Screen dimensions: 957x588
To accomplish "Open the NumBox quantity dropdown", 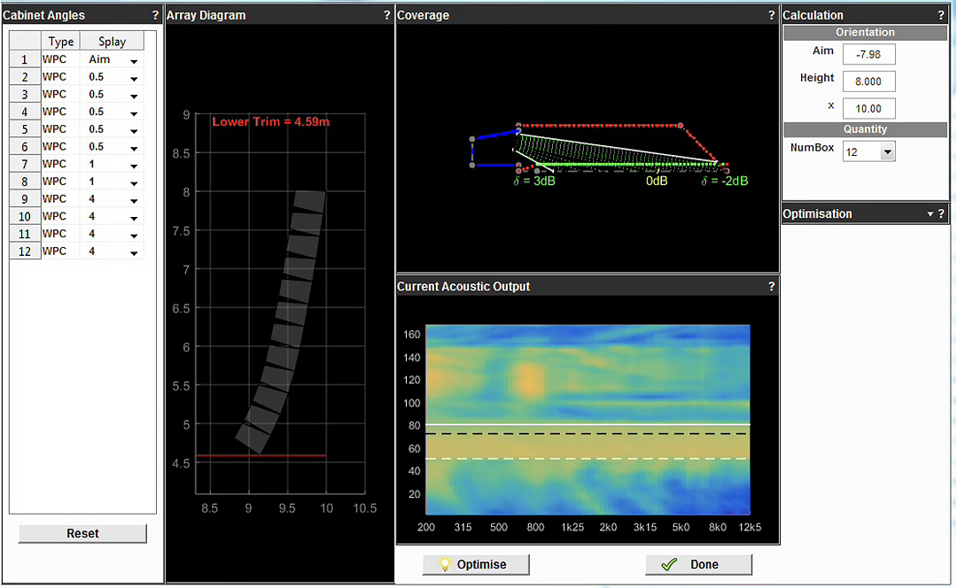I will 887,152.
